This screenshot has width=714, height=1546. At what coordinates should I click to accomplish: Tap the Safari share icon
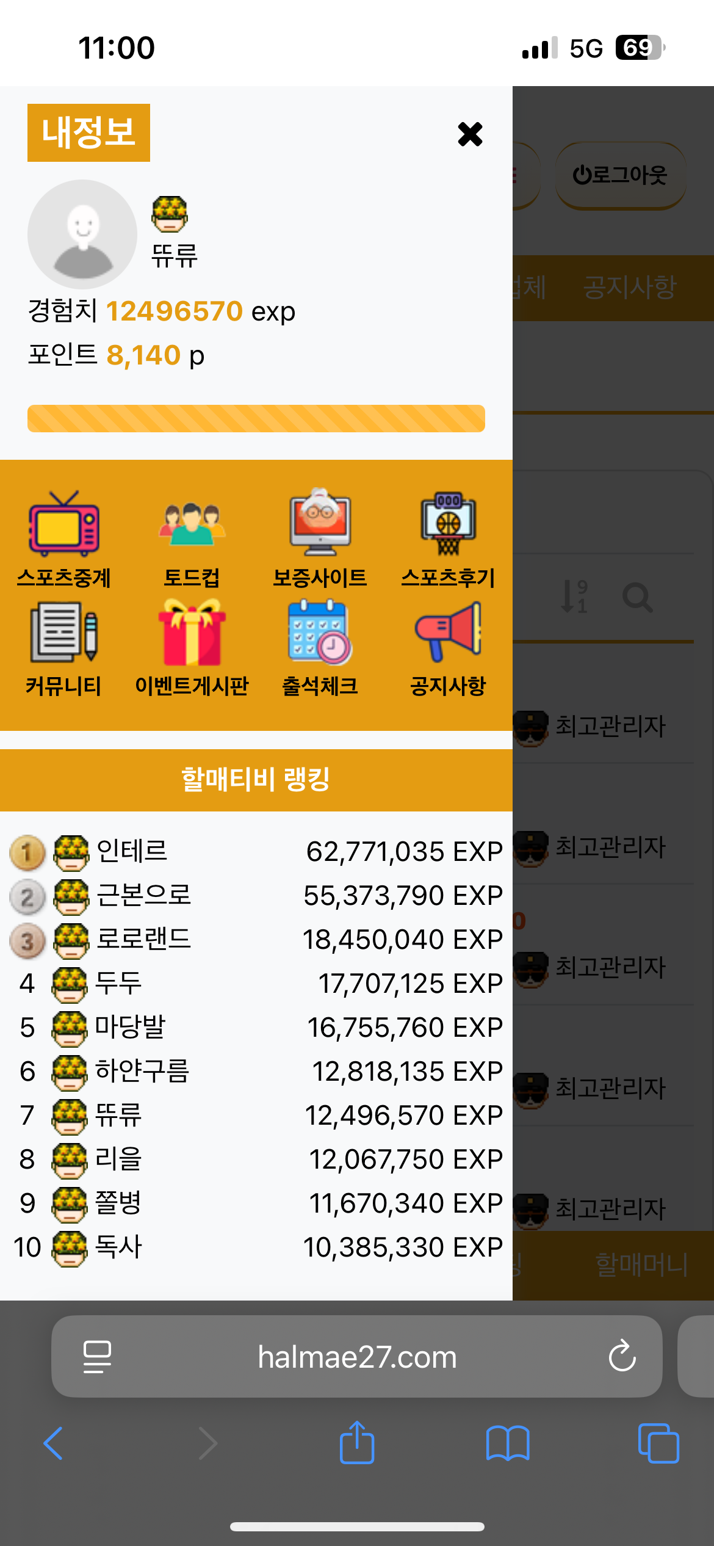tap(357, 1442)
